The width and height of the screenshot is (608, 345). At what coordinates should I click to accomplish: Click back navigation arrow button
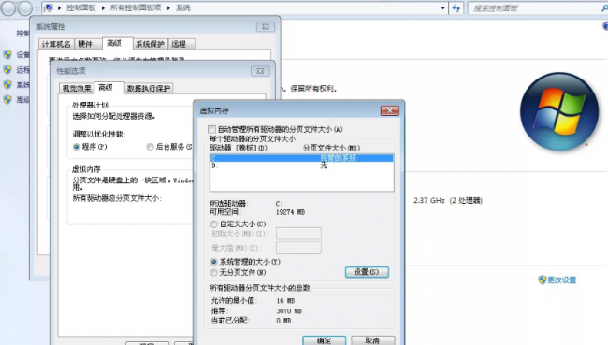[x=8, y=8]
